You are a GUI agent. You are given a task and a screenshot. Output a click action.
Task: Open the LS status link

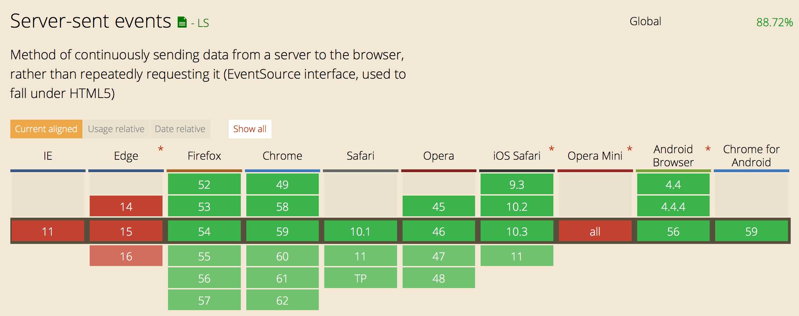(x=200, y=23)
